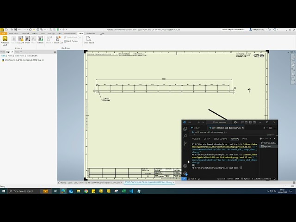Switch to the Annotate ribbon tab
Screen dimensions: 296x222
tap(25, 33)
